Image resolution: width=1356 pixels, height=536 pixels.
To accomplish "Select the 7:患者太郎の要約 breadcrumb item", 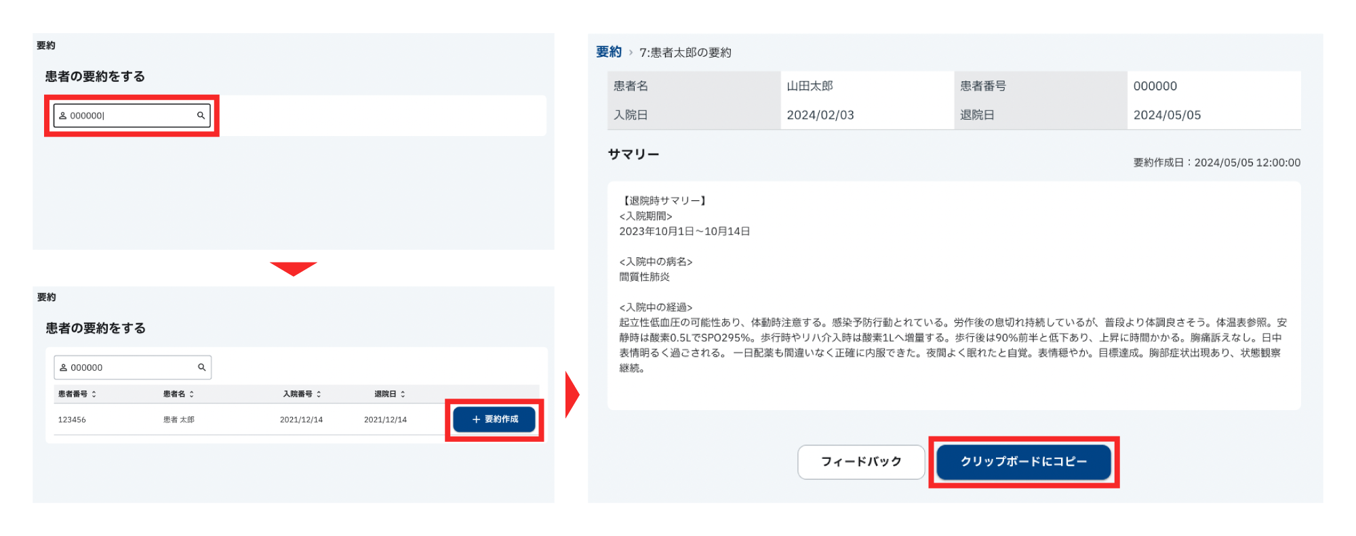I will [685, 53].
